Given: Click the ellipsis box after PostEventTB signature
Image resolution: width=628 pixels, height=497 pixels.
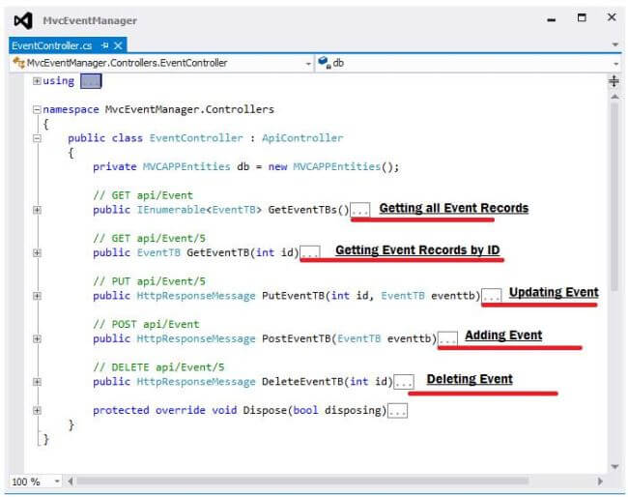Looking at the screenshot, I should click(447, 338).
